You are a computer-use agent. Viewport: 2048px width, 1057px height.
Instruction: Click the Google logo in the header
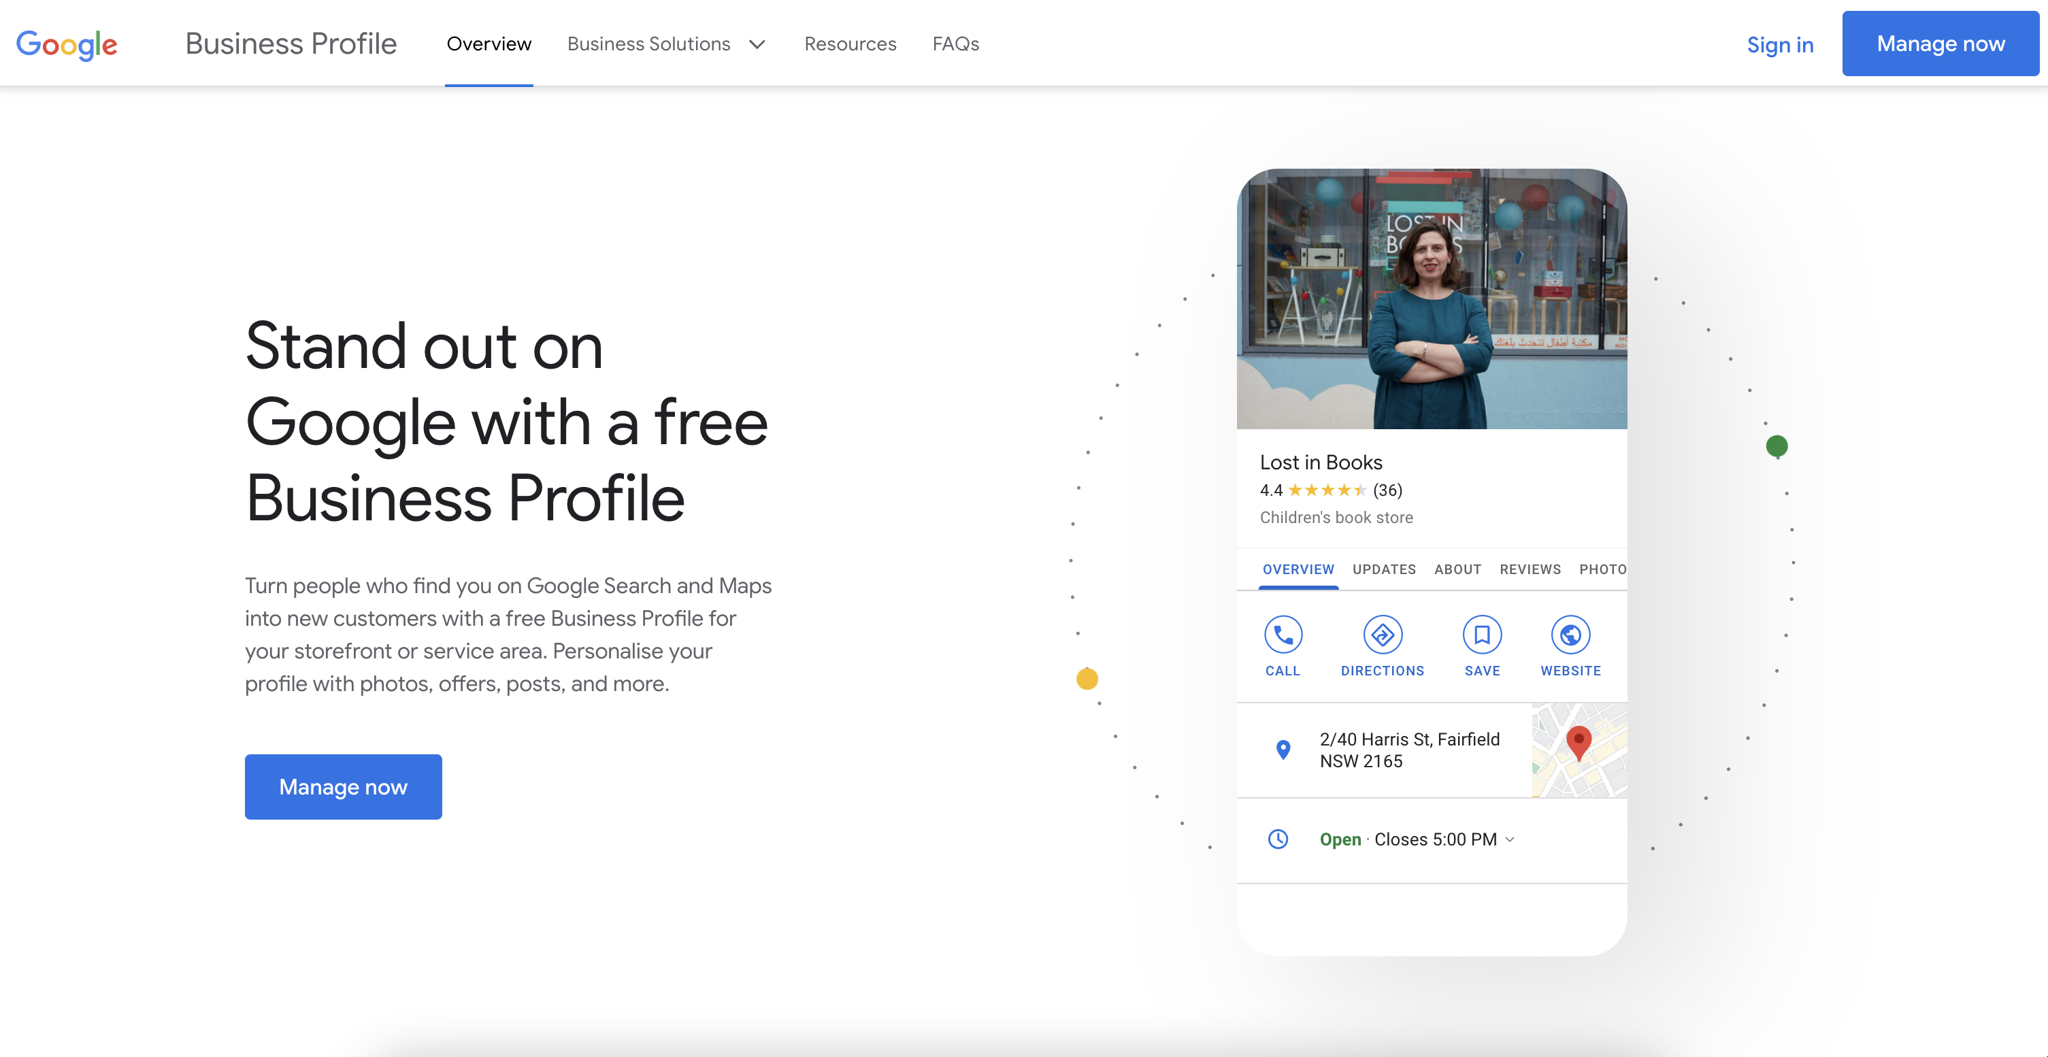coord(67,44)
